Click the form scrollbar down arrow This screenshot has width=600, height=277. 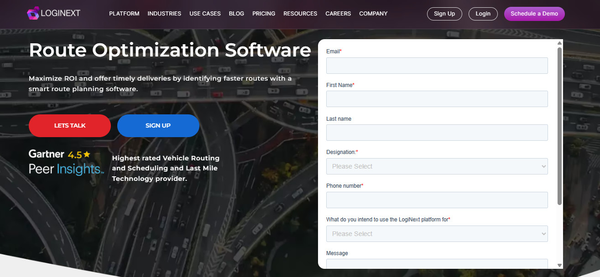pyautogui.click(x=559, y=265)
